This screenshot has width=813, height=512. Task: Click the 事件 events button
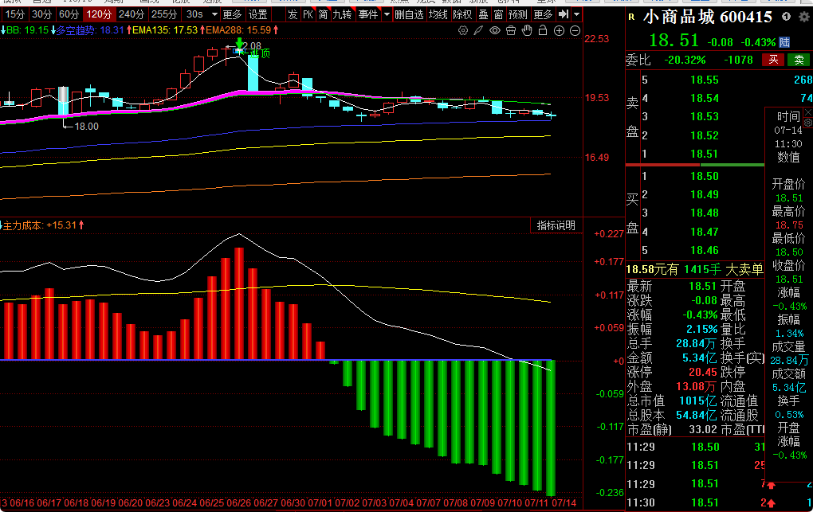point(368,14)
